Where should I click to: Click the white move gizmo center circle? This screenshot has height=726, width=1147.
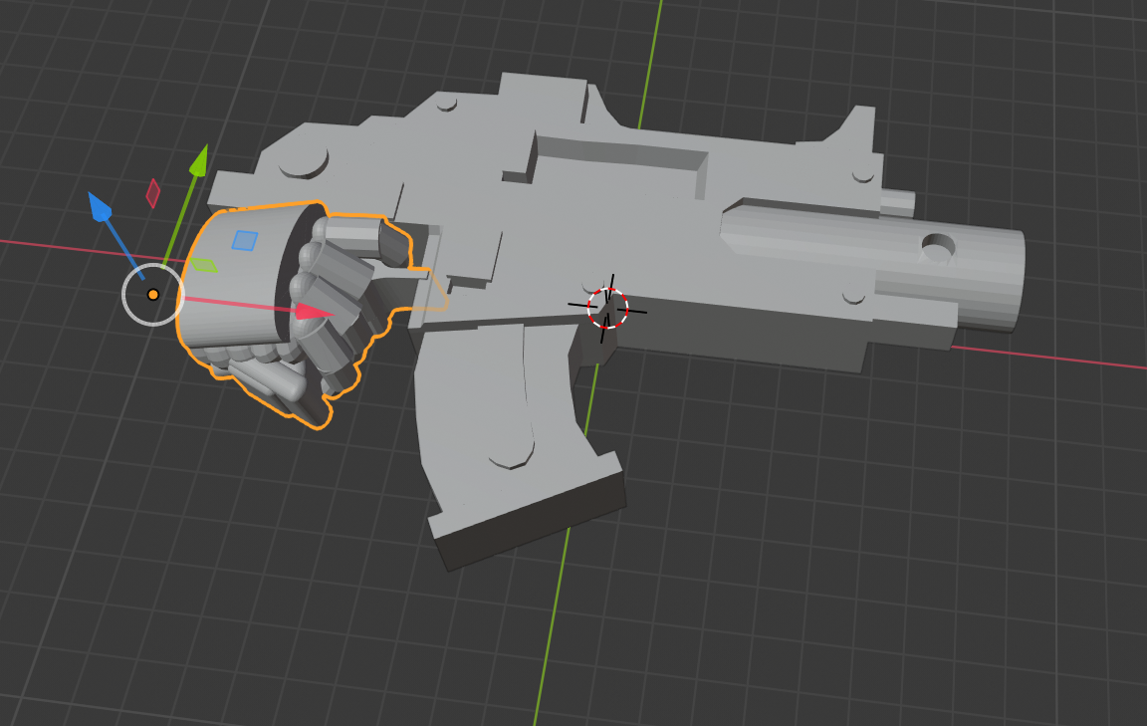point(153,294)
